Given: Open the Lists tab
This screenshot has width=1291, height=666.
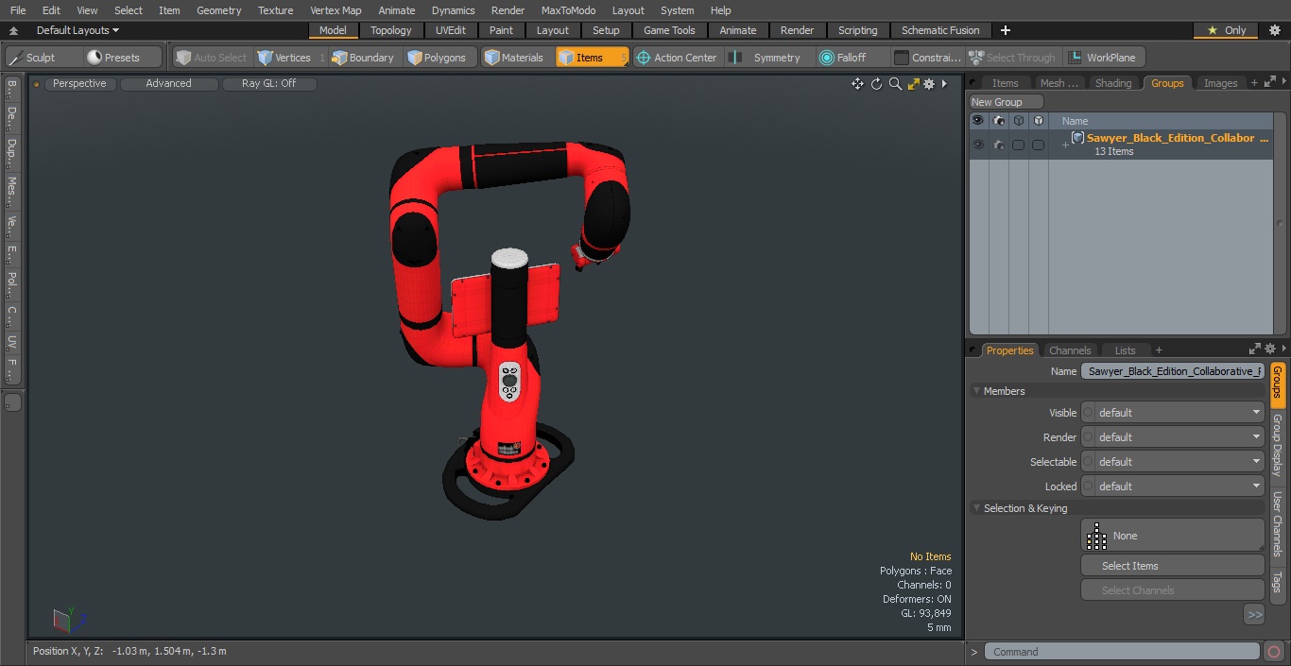Looking at the screenshot, I should click(1125, 350).
